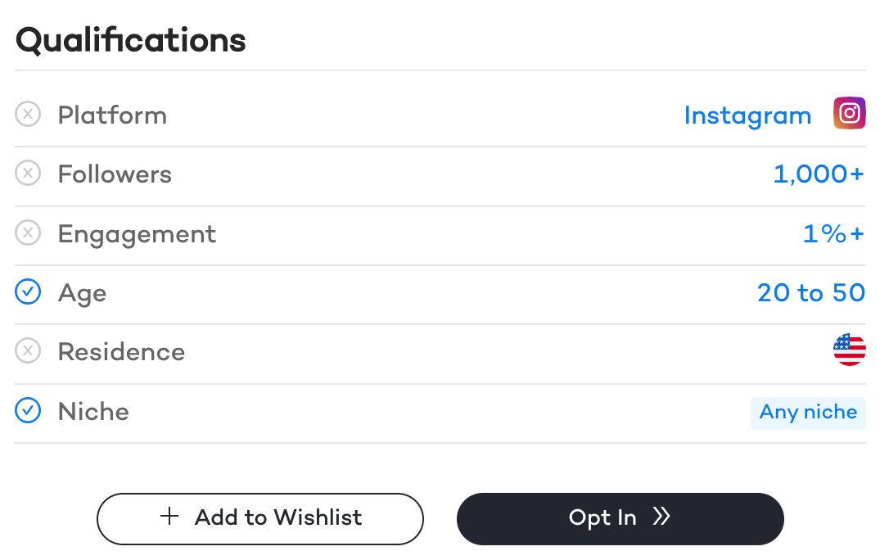889x560 pixels.
Task: Click the 20 to 50 age range
Action: (x=810, y=292)
